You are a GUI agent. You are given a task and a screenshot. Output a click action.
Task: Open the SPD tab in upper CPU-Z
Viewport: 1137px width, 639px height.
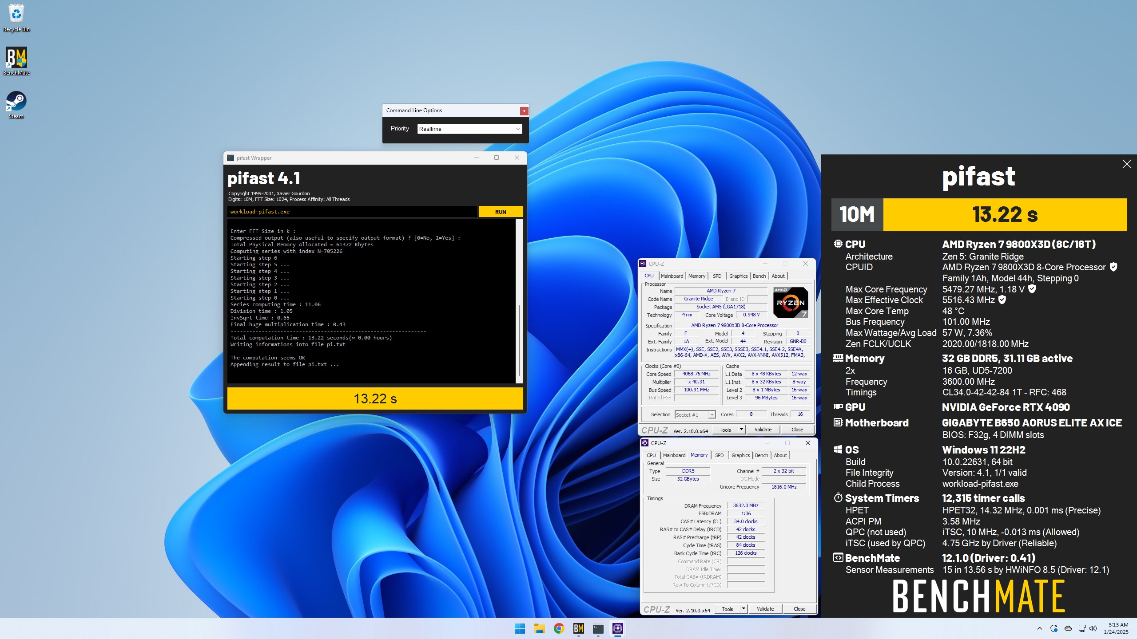click(717, 276)
